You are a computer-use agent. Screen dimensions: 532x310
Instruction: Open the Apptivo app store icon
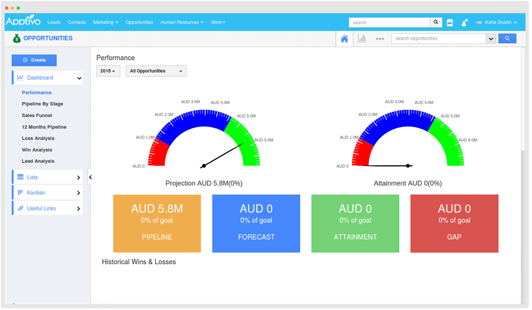tap(450, 22)
